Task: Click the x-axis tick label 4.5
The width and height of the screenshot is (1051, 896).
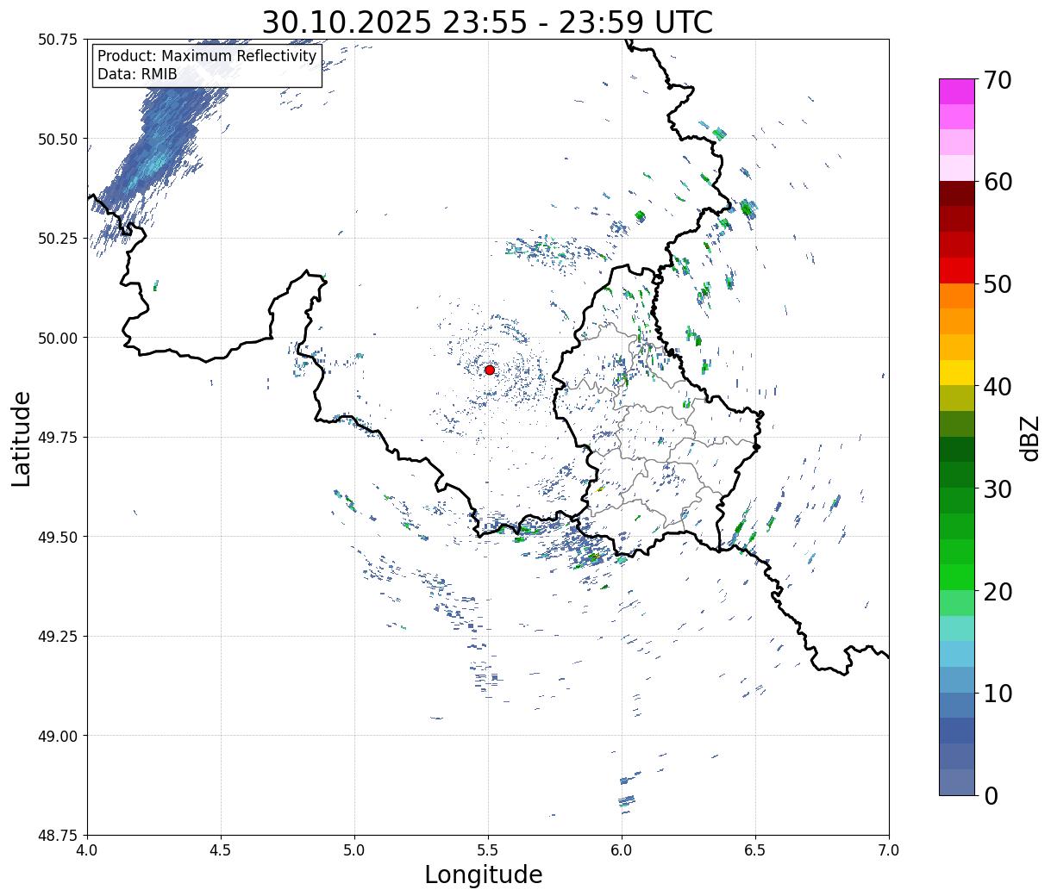Action: click(221, 850)
